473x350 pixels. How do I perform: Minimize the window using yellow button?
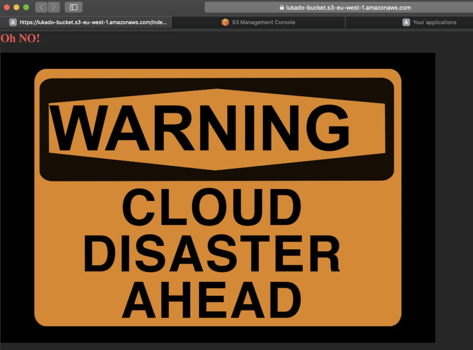coord(16,7)
